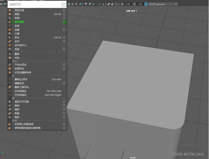Click the 切角顶点 (Chamfer Vertices) icon
The image size is (209, 159).
[x=10, y=69]
